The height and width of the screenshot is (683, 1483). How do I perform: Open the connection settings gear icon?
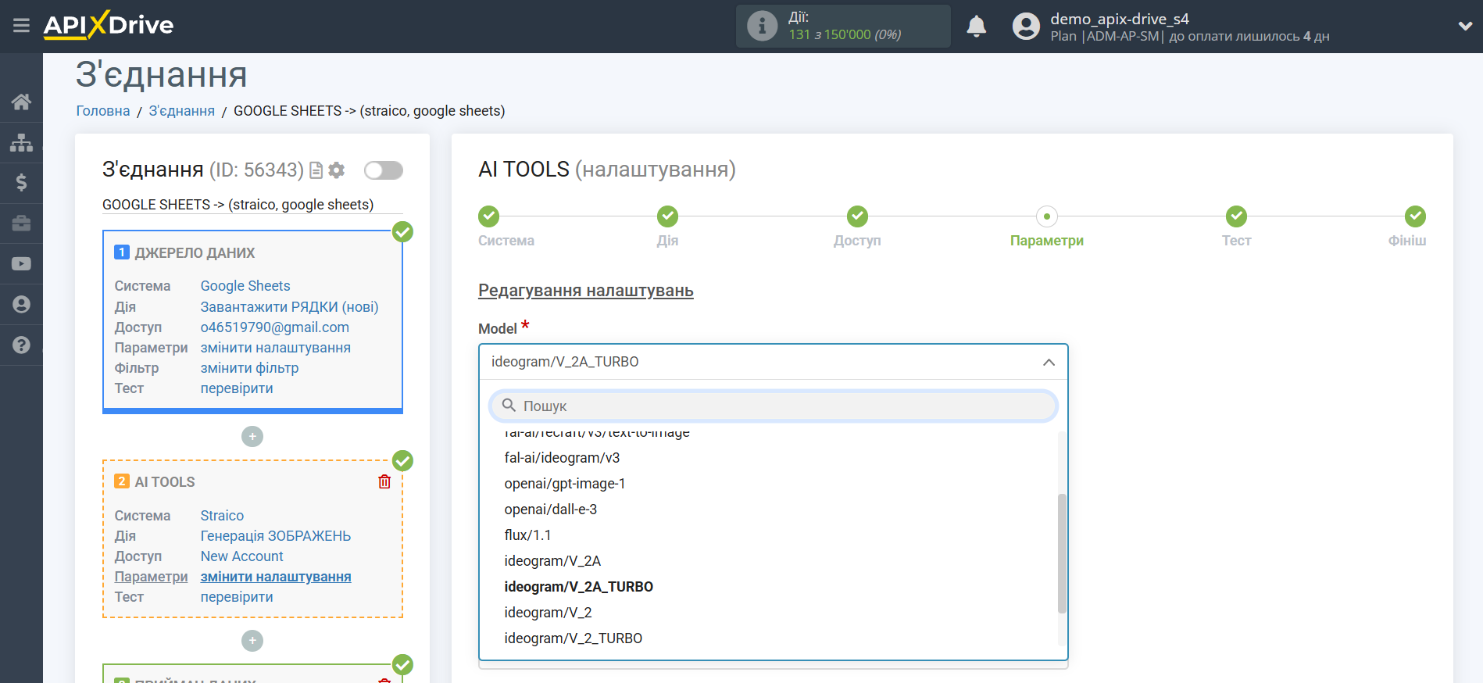tap(337, 170)
